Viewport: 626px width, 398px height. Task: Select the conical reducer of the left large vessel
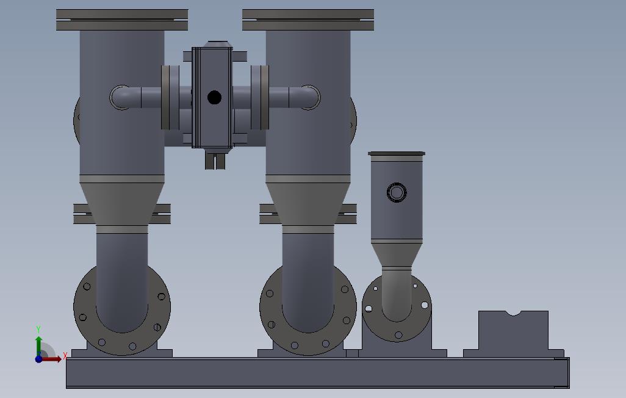tap(122, 204)
